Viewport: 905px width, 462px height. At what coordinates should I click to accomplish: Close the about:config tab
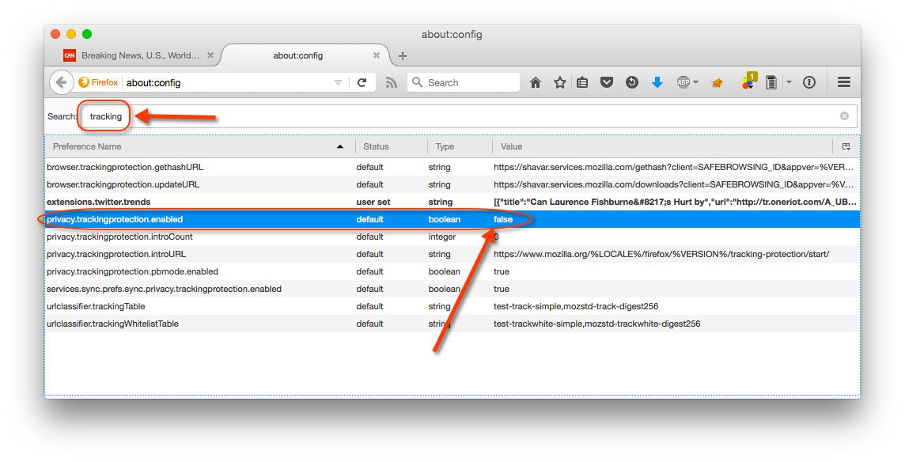(x=377, y=55)
